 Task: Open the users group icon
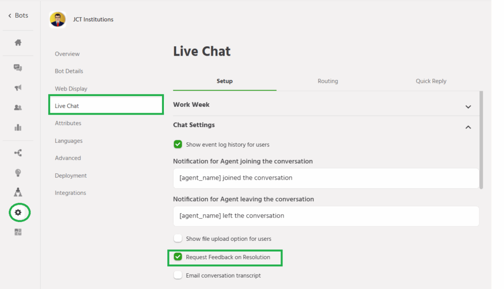pos(18,108)
